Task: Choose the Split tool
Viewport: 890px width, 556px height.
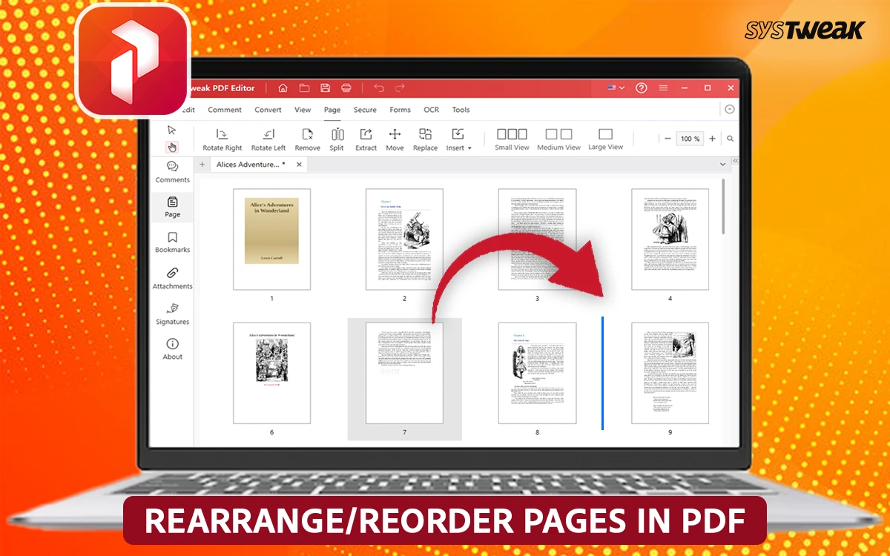Action: [337, 139]
